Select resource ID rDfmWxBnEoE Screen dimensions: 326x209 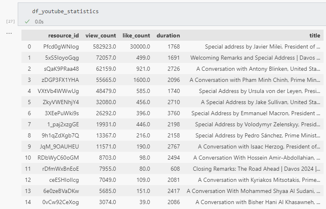click(61, 169)
